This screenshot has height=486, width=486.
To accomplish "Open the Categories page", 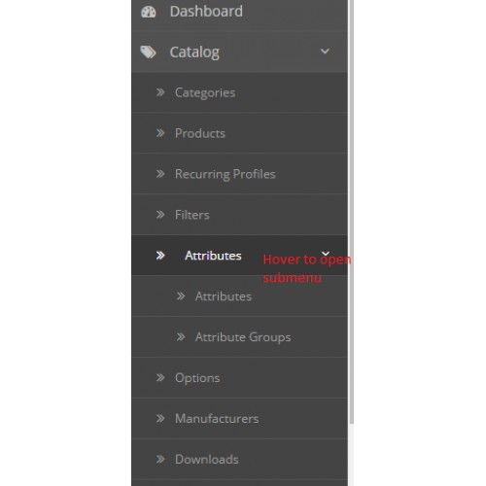I will click(240, 92).
